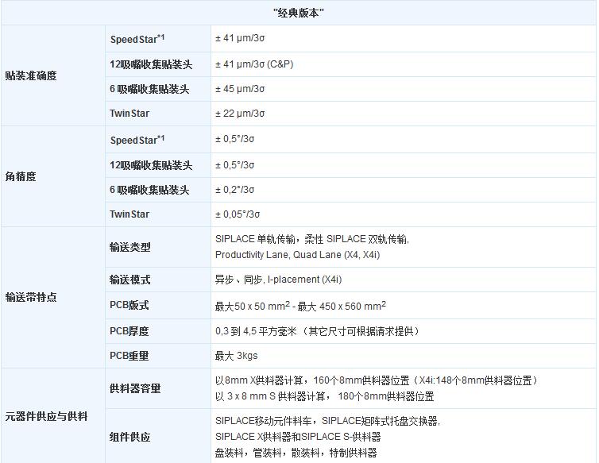Select the PCB厚度 row label
This screenshot has width=599, height=463.
click(129, 331)
